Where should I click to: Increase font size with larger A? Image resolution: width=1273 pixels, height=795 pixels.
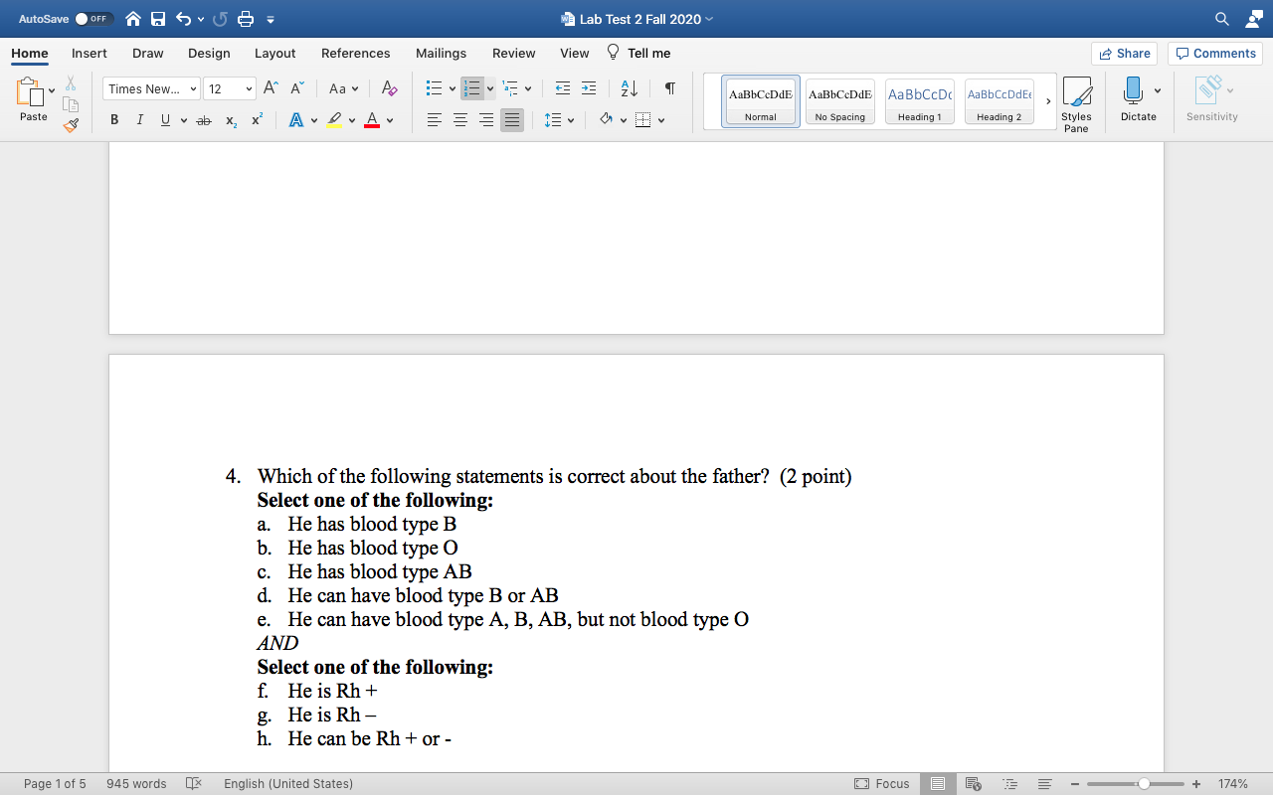[272, 88]
